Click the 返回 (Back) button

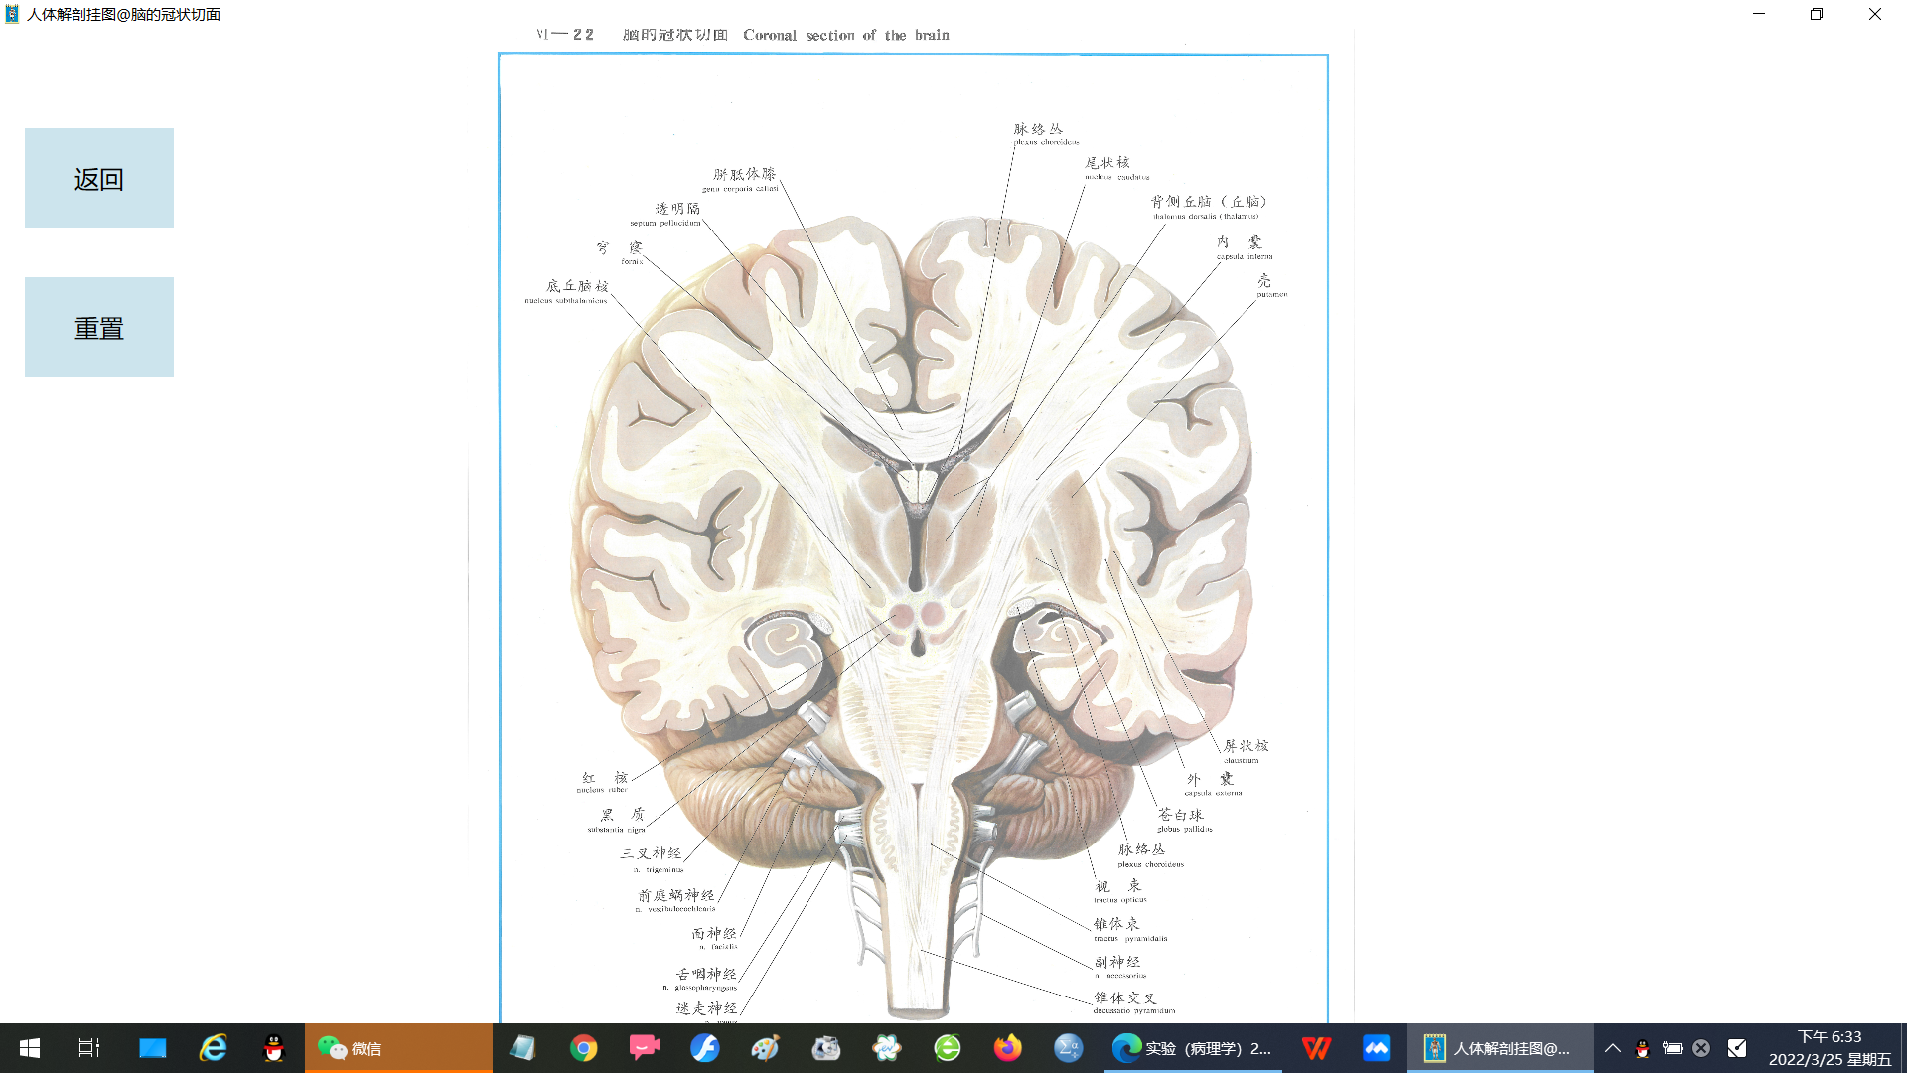[x=99, y=178]
